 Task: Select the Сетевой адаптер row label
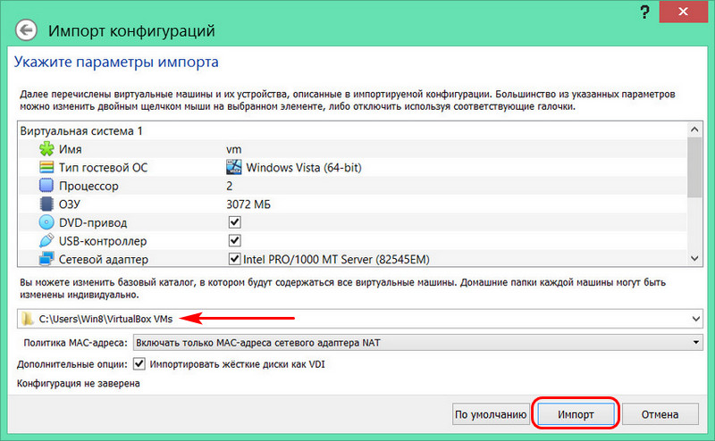click(x=104, y=259)
